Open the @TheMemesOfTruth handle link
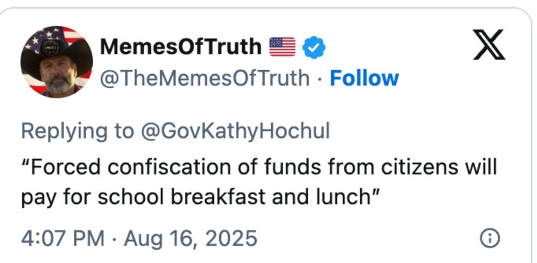This screenshot has height=263, width=537. click(x=204, y=78)
